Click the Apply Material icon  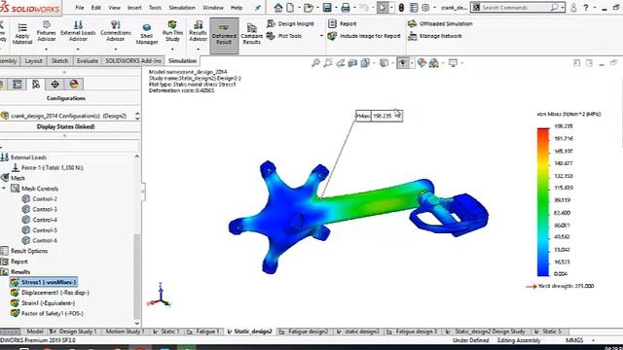tap(22, 33)
